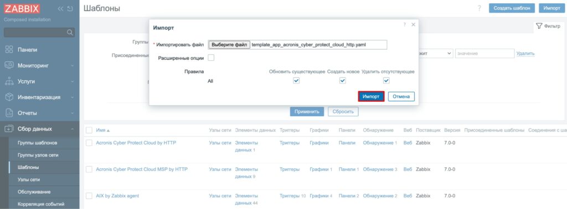The height and width of the screenshot is (209, 567).
Task: Click the Фильтр funnel icon
Action: 539,26
